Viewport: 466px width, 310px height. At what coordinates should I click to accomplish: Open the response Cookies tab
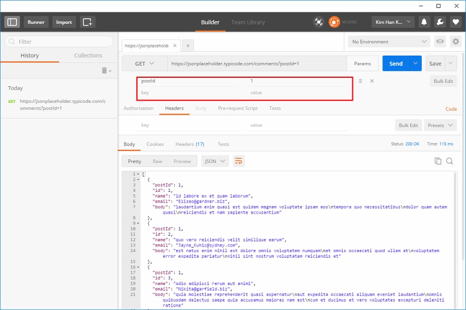(x=155, y=144)
